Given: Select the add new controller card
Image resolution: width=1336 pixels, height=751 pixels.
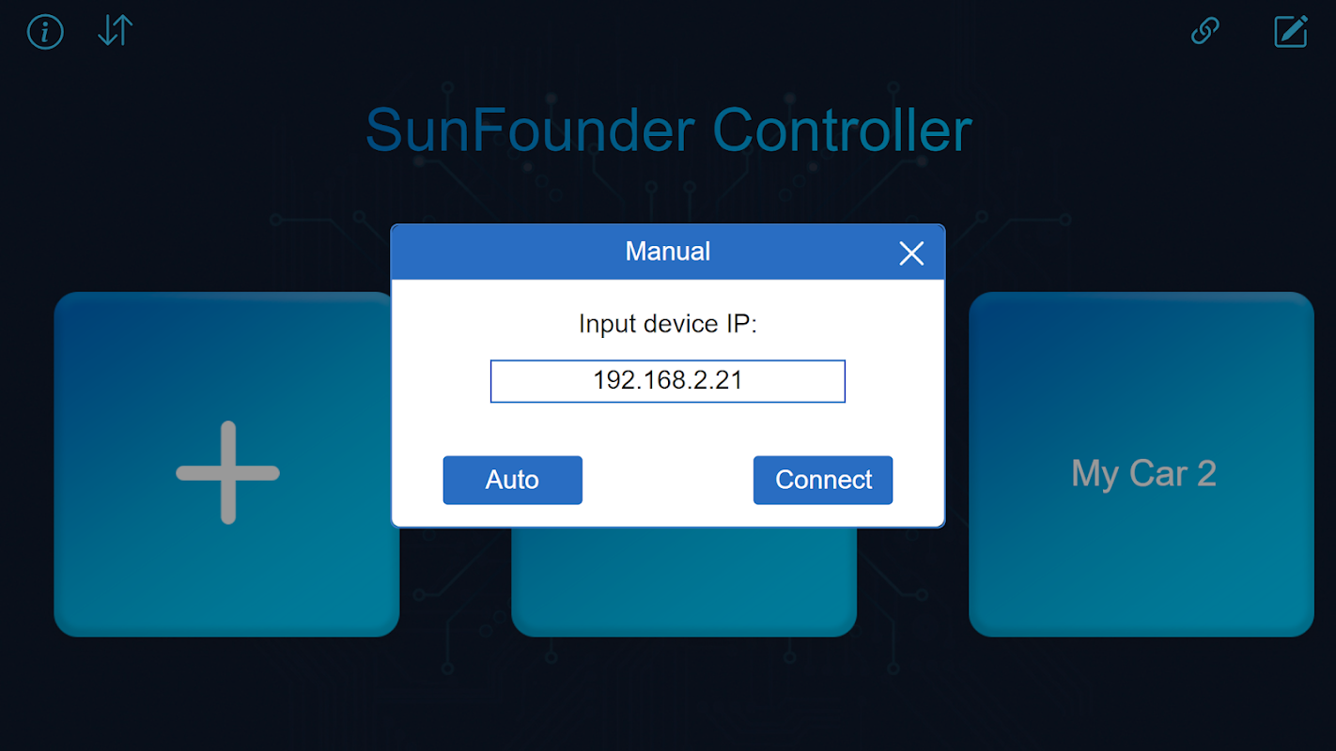Looking at the screenshot, I should [x=226, y=465].
